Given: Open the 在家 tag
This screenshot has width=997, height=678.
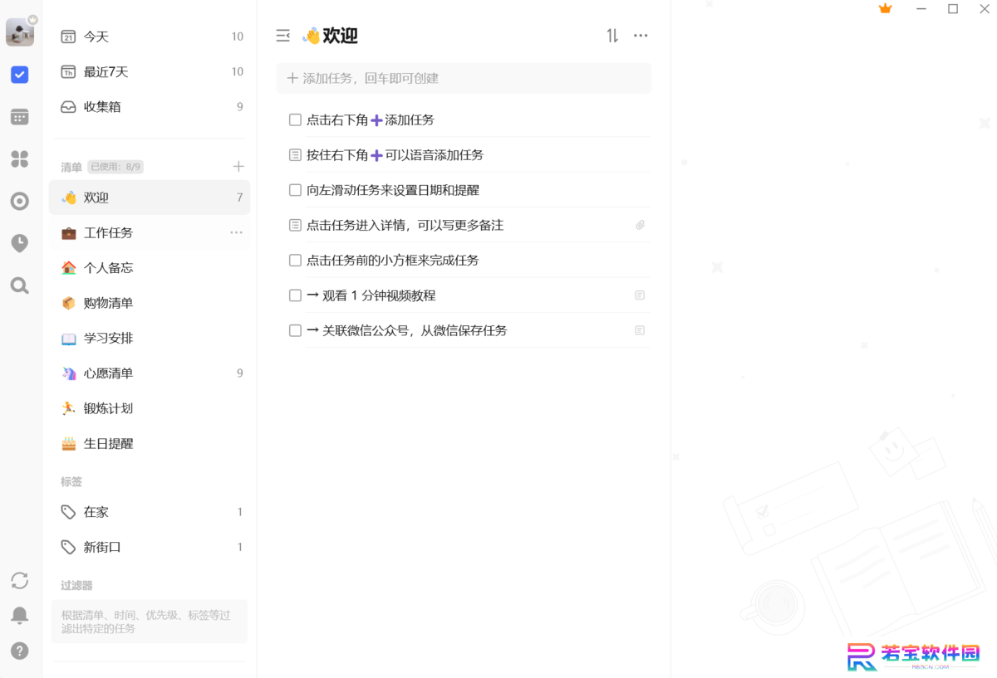Looking at the screenshot, I should [x=150, y=512].
